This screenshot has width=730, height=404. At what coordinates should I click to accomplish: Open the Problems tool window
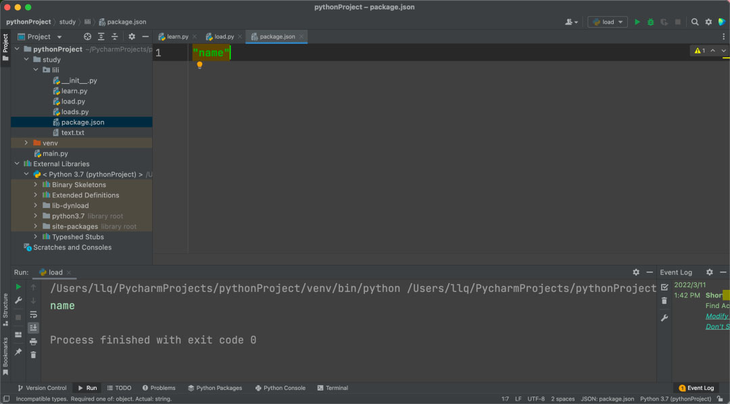[x=159, y=388]
